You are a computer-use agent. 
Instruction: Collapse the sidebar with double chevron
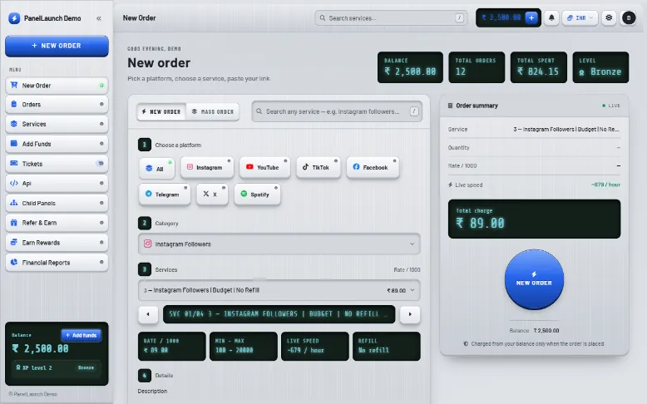99,18
